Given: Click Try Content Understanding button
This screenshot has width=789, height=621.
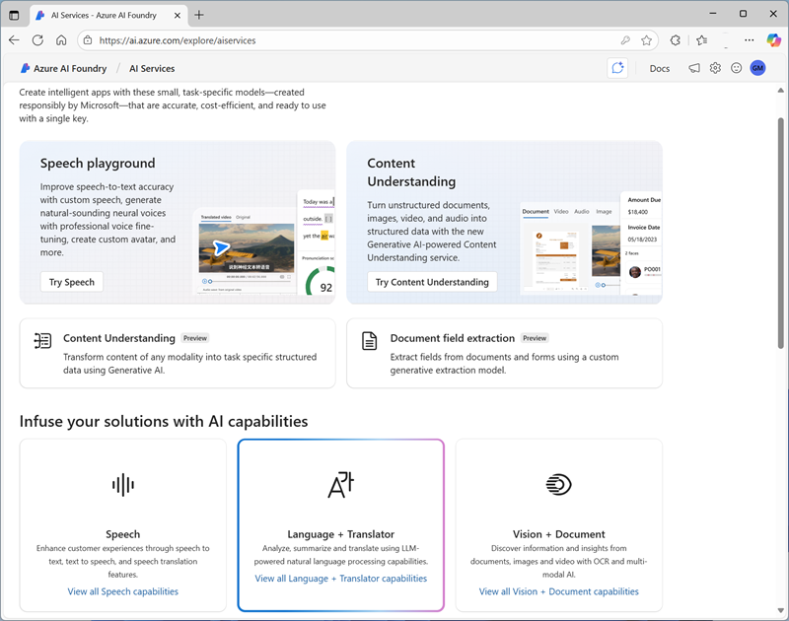Looking at the screenshot, I should pos(432,282).
